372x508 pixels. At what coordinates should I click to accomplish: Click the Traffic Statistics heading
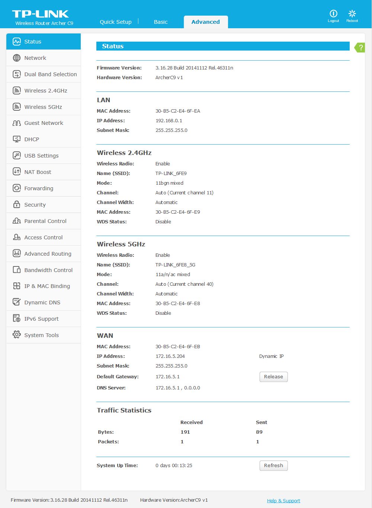coord(124,410)
